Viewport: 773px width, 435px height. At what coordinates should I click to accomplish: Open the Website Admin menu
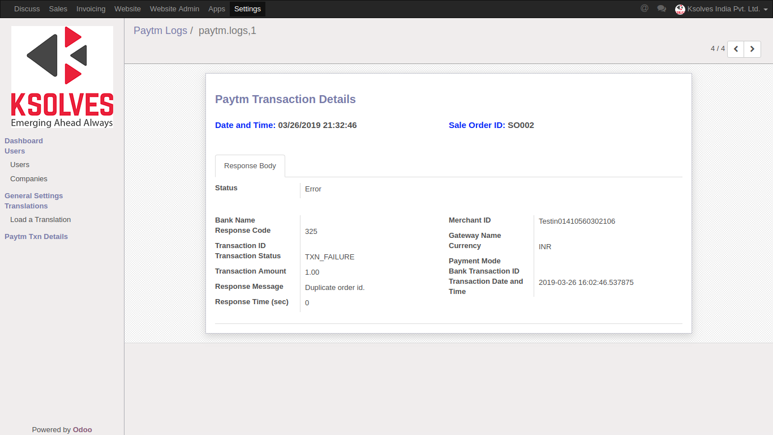[x=174, y=9]
